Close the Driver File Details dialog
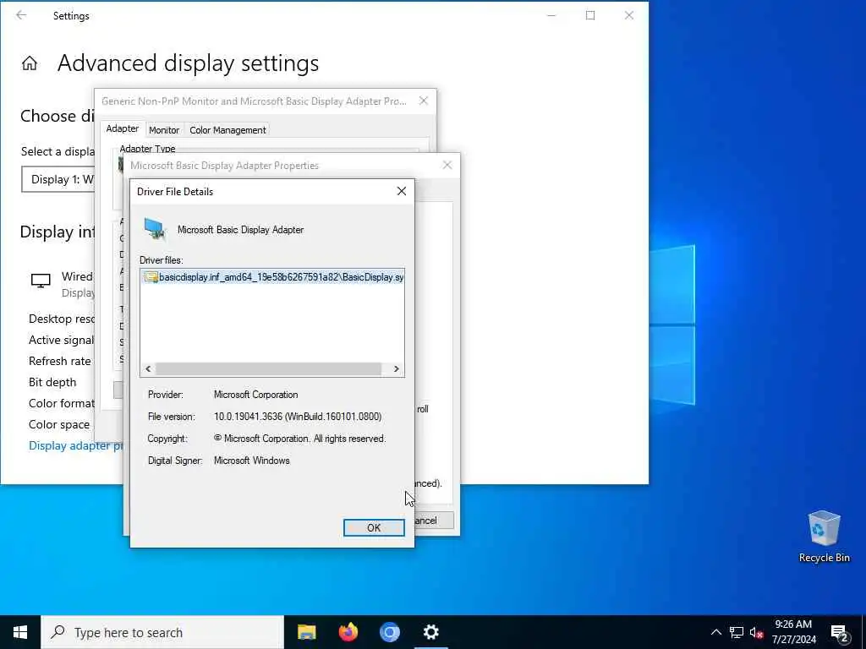 point(402,191)
